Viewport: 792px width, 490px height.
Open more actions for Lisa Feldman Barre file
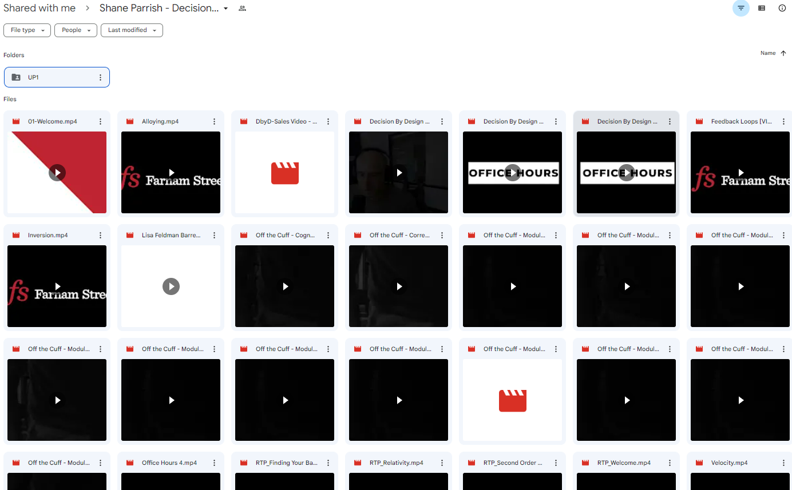[x=214, y=236]
